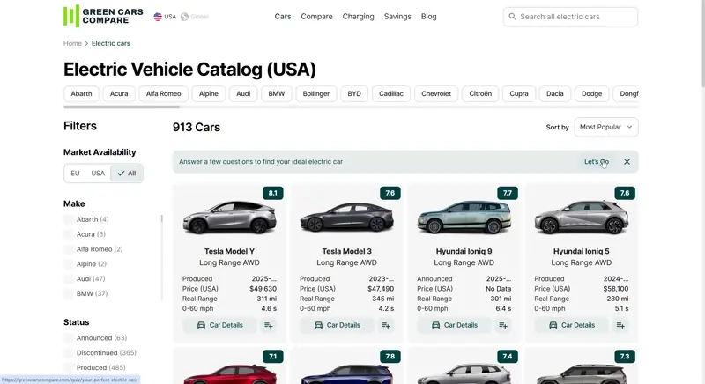Add Hyundai Ioniq 9 to compare list
The height and width of the screenshot is (384, 705).
tap(503, 325)
